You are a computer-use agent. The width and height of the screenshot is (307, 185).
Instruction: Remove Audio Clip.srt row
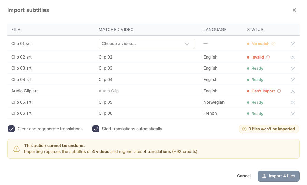[293, 91]
